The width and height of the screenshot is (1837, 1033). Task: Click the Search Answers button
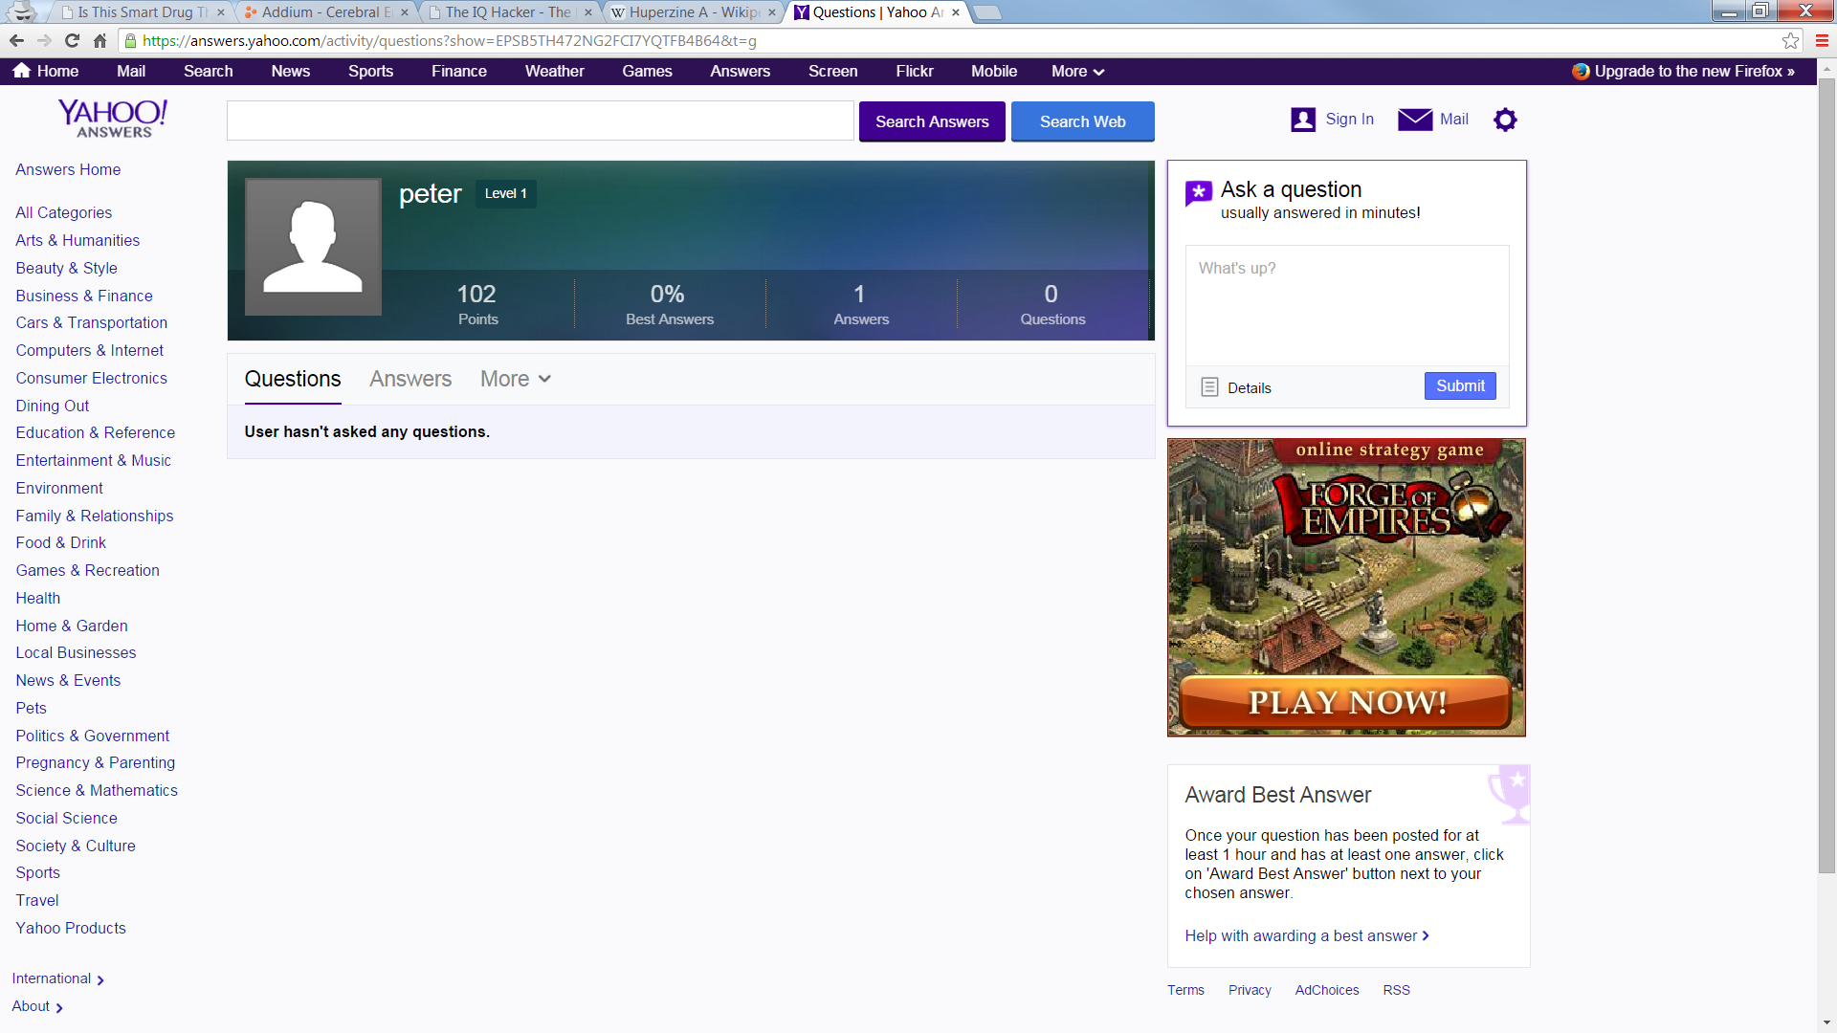(932, 121)
